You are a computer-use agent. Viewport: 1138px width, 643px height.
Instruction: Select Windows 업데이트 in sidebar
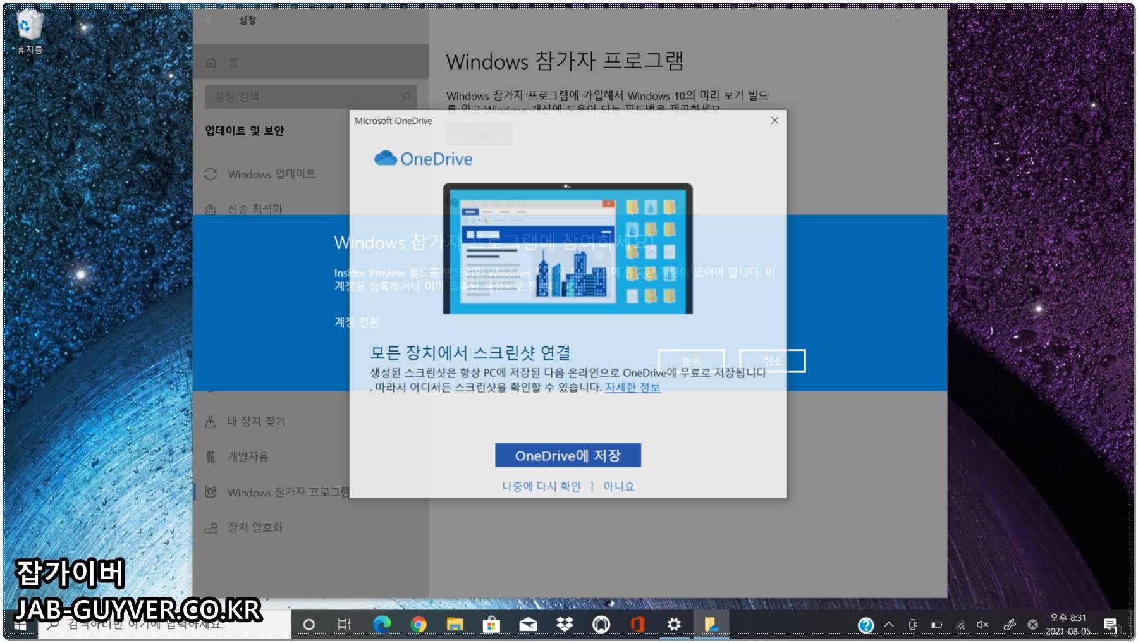tap(271, 174)
